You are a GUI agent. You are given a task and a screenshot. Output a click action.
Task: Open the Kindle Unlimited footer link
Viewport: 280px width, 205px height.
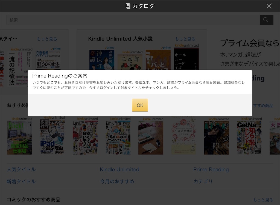[x=119, y=170]
